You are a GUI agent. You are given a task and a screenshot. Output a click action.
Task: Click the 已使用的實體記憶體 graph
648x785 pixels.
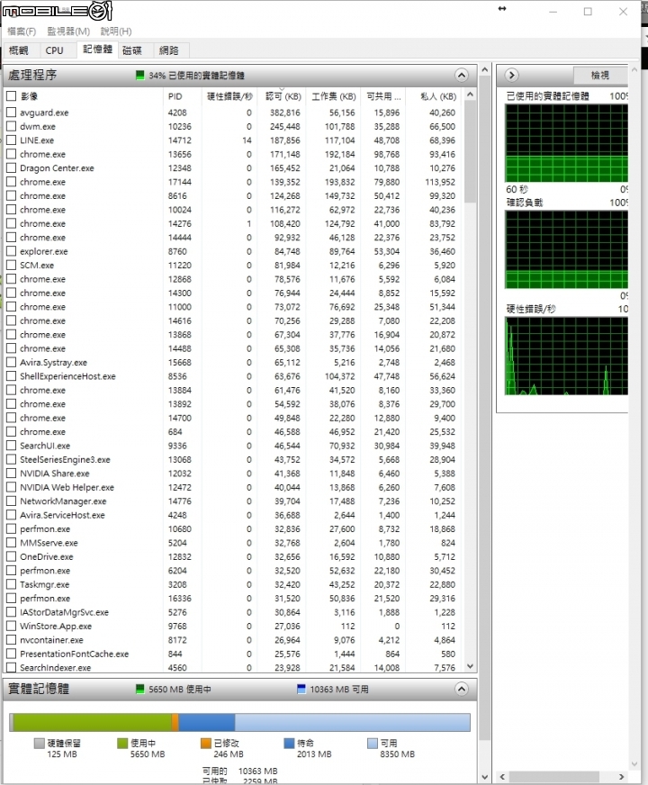(566, 143)
